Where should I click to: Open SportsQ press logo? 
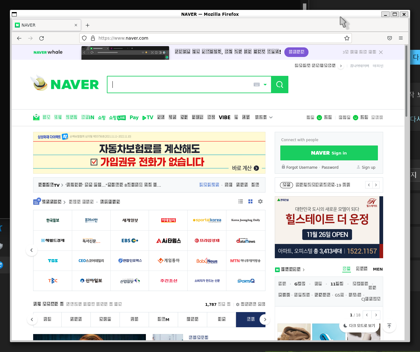pyautogui.click(x=246, y=281)
